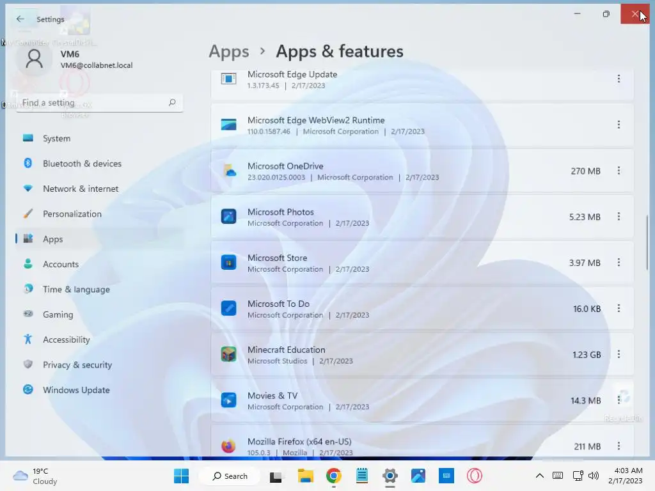Click the Microsoft Store app icon

228,262
